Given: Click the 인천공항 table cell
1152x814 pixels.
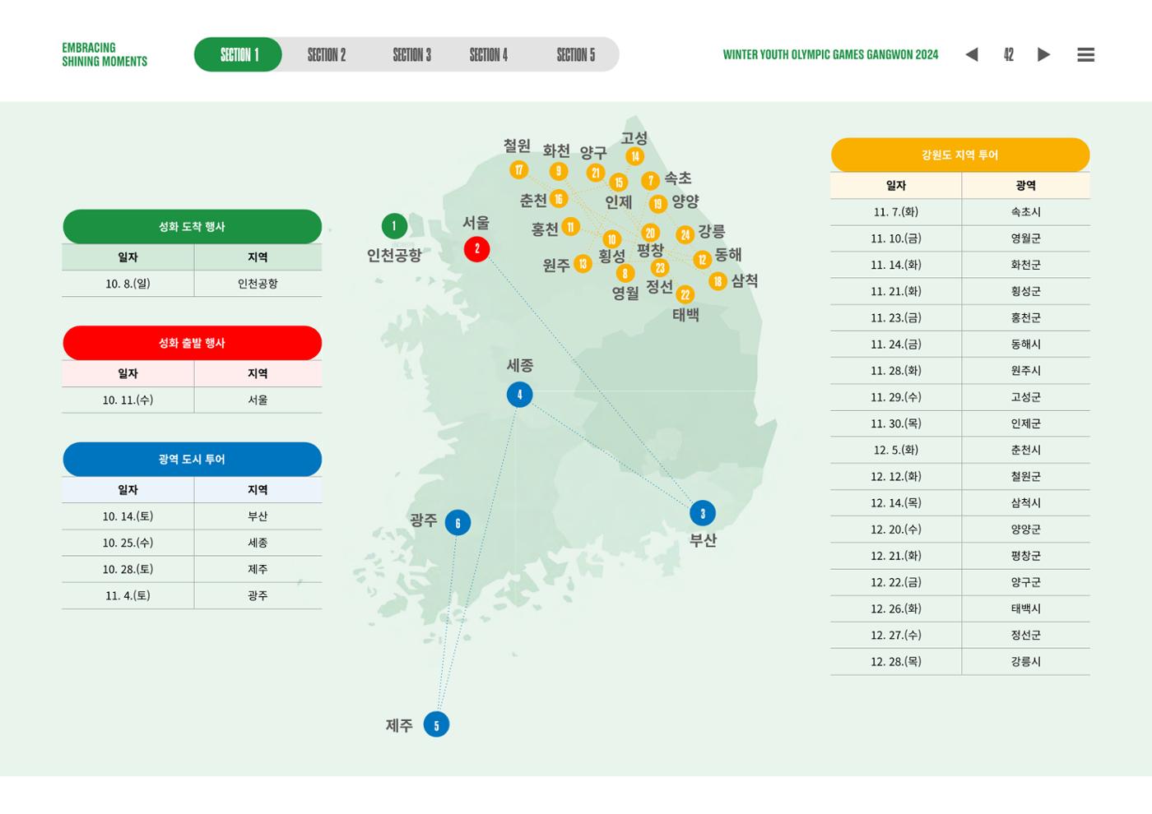Looking at the screenshot, I should pos(258,284).
